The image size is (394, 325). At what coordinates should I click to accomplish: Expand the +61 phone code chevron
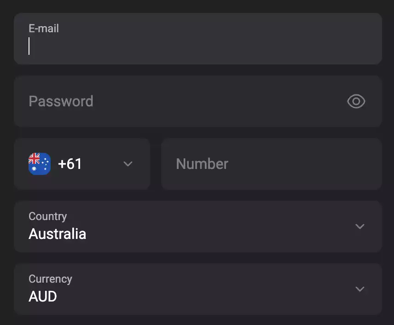[128, 164]
